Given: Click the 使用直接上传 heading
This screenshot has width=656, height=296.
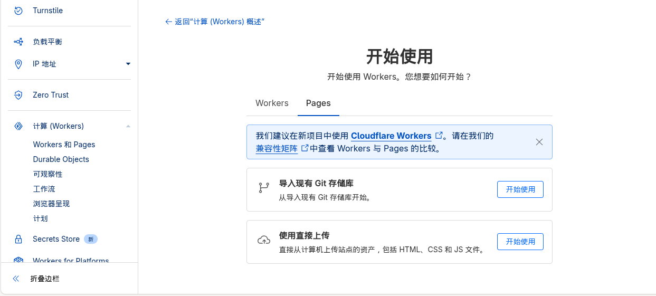Looking at the screenshot, I should coord(304,236).
